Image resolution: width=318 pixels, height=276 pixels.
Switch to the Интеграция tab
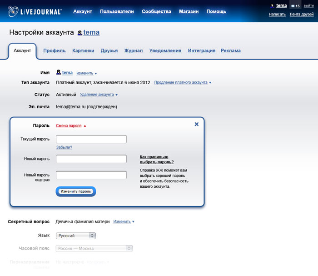(202, 51)
